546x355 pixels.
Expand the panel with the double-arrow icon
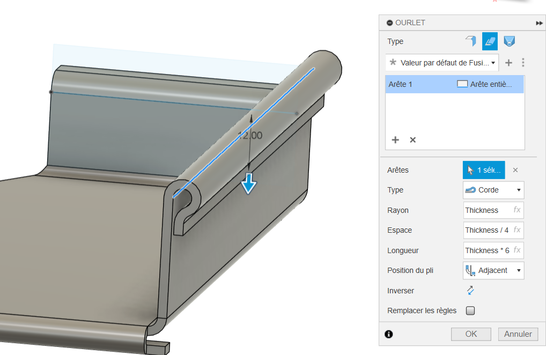[x=538, y=23]
